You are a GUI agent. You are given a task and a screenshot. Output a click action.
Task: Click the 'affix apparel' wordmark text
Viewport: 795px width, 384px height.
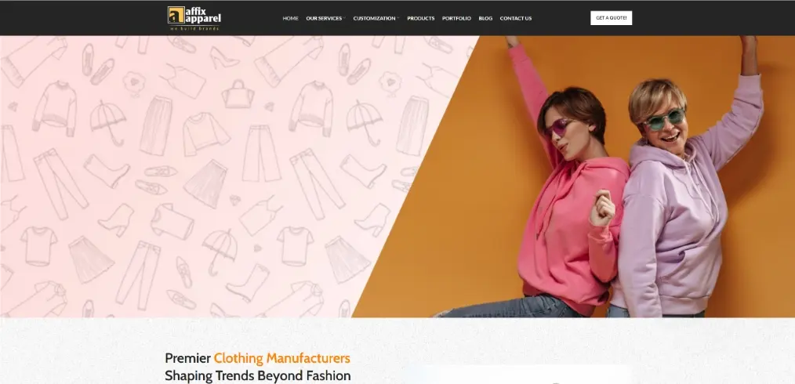[x=203, y=15]
